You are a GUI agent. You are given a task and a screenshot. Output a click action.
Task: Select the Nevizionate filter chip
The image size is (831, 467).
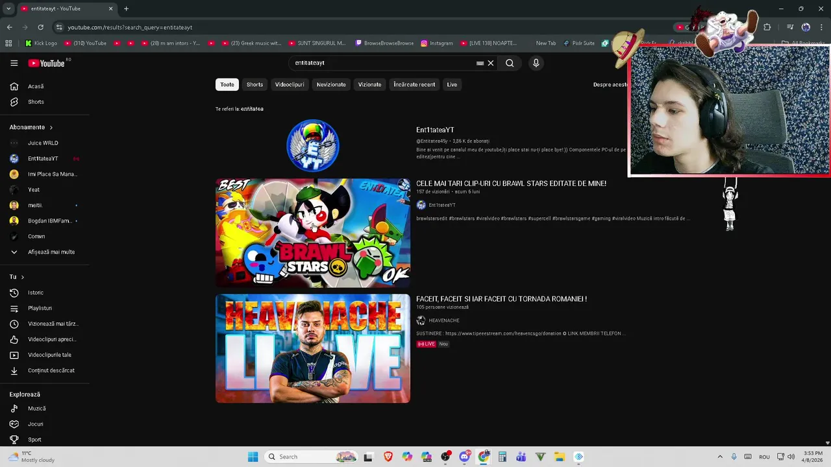[x=331, y=84]
